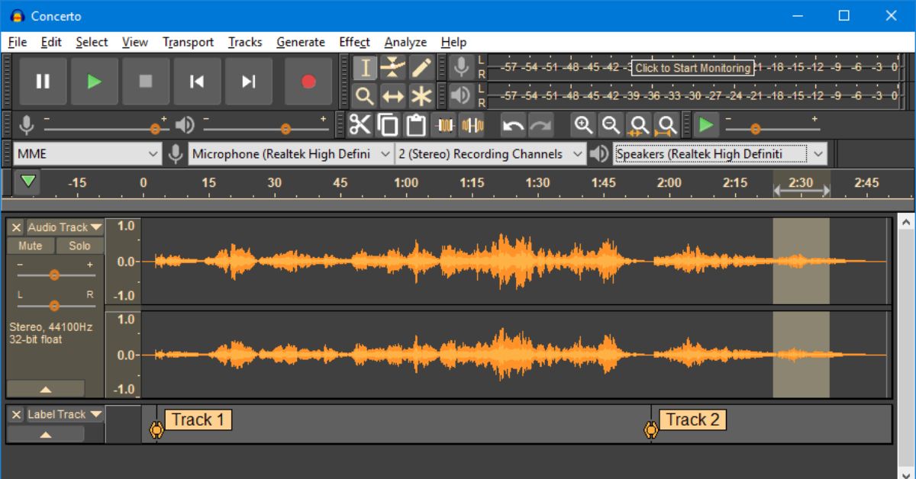Screen dimensions: 916x479
Task: Choose the Time Shift tool
Action: coord(393,96)
